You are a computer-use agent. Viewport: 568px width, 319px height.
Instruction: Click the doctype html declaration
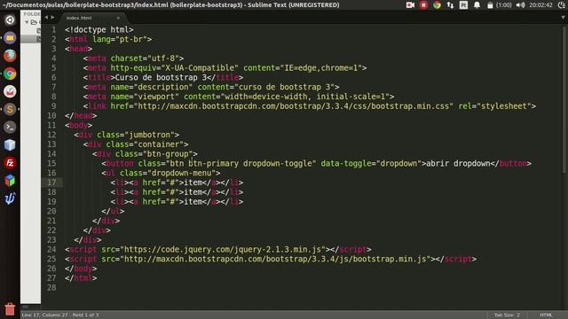(99, 29)
